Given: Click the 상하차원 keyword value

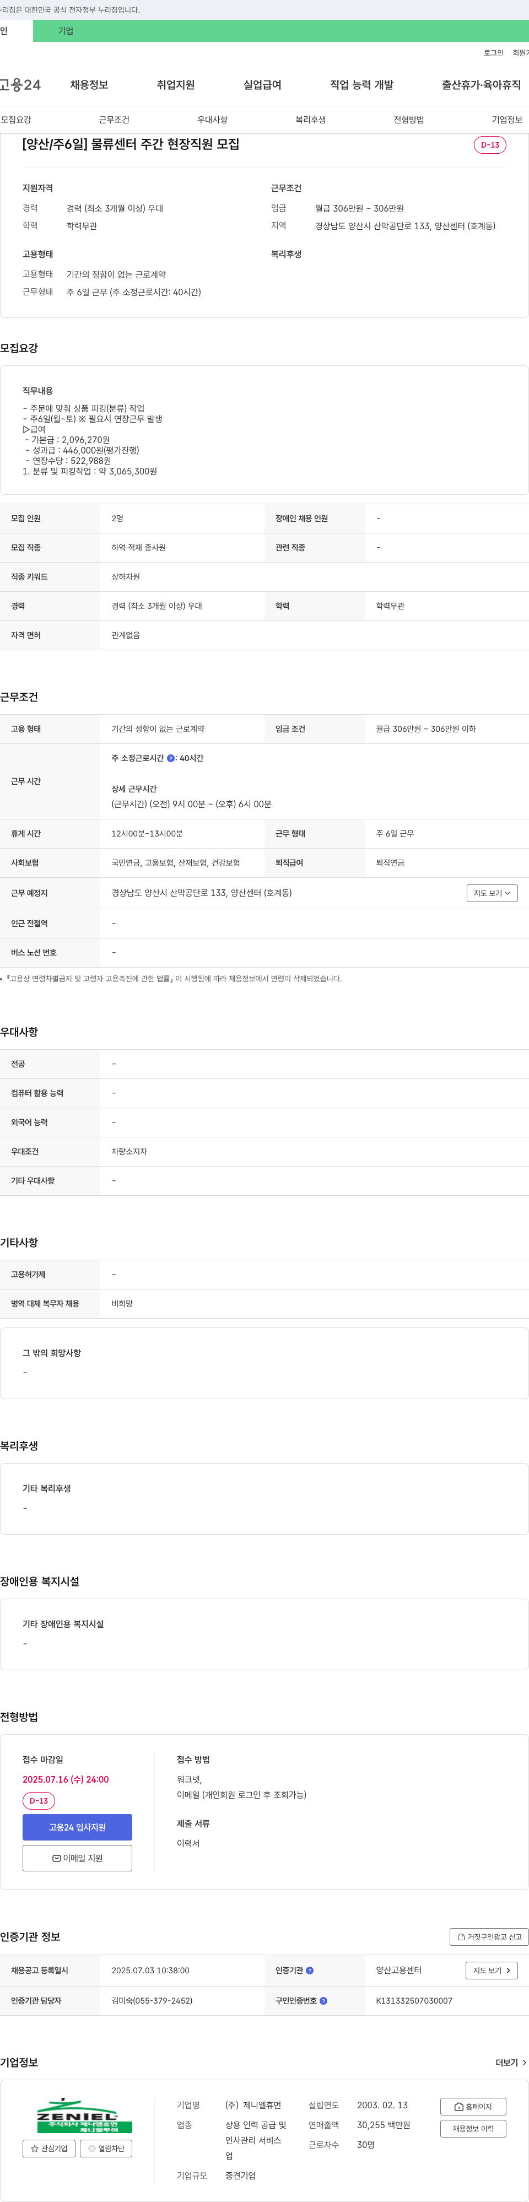Looking at the screenshot, I should pyautogui.click(x=126, y=577).
